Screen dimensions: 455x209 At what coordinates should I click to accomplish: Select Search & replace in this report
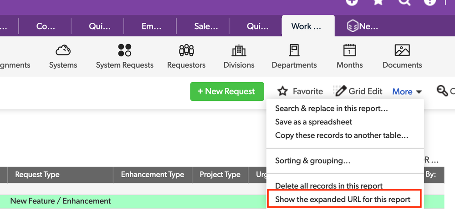coord(332,109)
